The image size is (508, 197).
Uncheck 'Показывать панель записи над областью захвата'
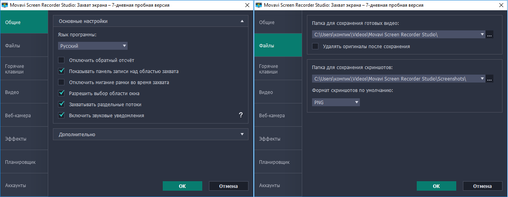pos(61,71)
